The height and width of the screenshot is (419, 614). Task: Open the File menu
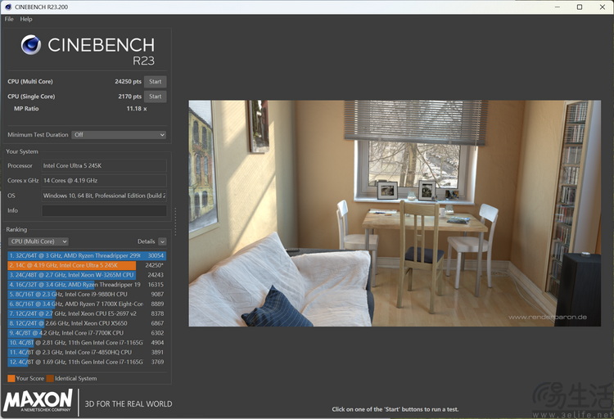tap(9, 19)
